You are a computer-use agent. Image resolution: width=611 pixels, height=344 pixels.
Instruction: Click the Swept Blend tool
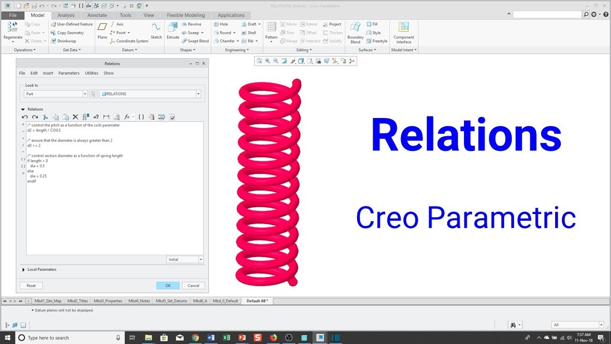tap(195, 41)
